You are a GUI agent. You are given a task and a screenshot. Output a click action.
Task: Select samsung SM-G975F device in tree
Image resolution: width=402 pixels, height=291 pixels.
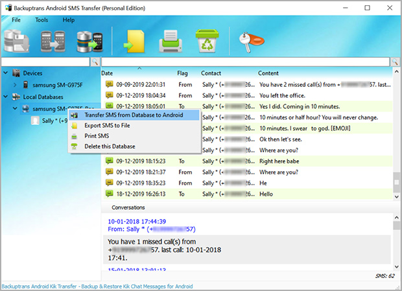click(x=58, y=85)
